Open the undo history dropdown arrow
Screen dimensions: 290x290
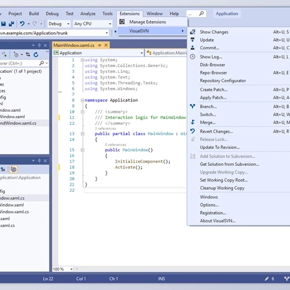29,24
